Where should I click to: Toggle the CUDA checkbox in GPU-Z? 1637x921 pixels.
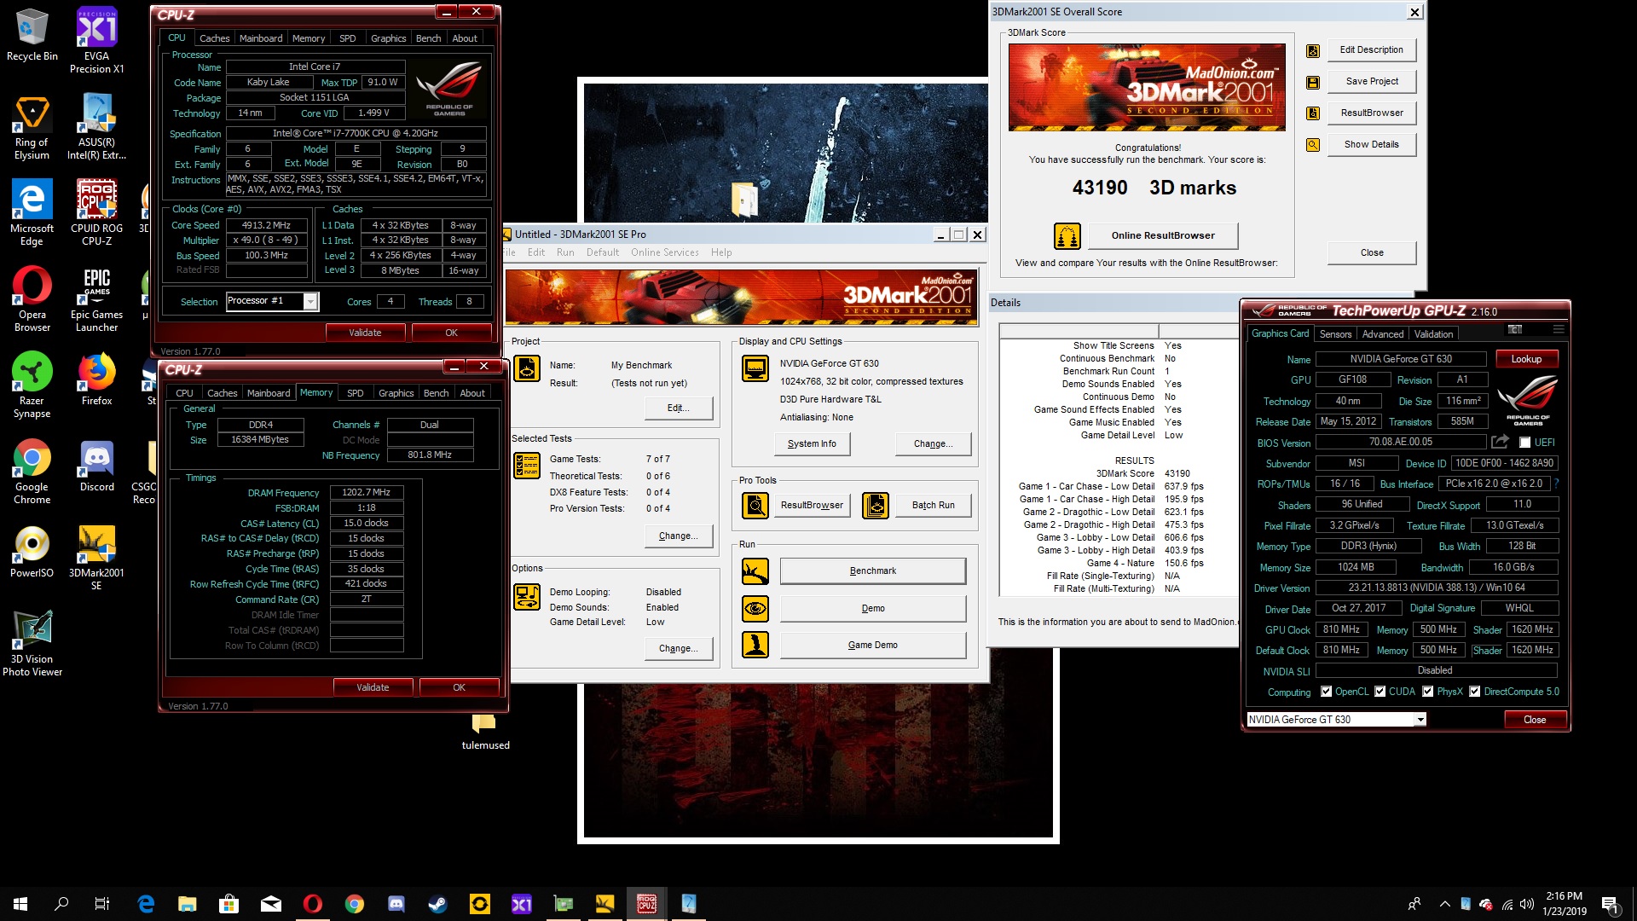(1380, 692)
